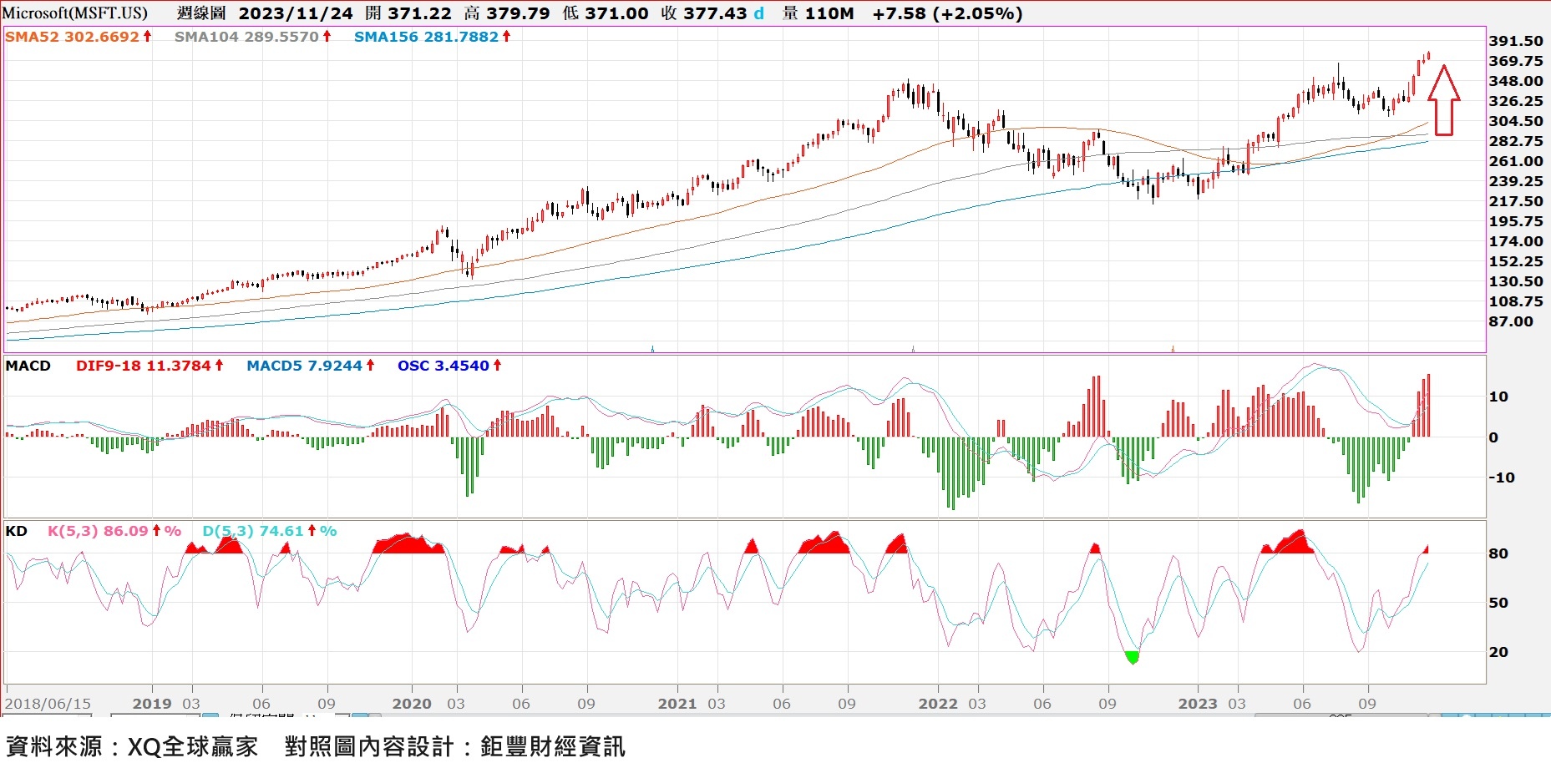
Task: Click the 282.75 price axis label
Action: coord(1516,141)
